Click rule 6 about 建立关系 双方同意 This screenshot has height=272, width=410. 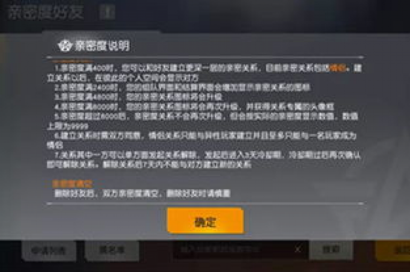[x=202, y=140]
